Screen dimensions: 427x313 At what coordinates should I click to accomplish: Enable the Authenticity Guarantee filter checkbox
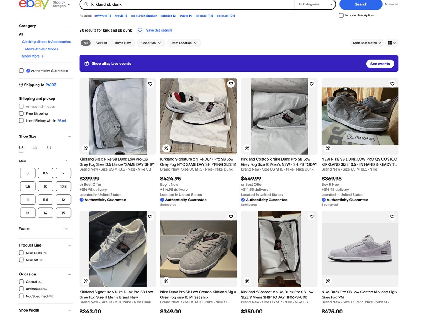pos(21,71)
